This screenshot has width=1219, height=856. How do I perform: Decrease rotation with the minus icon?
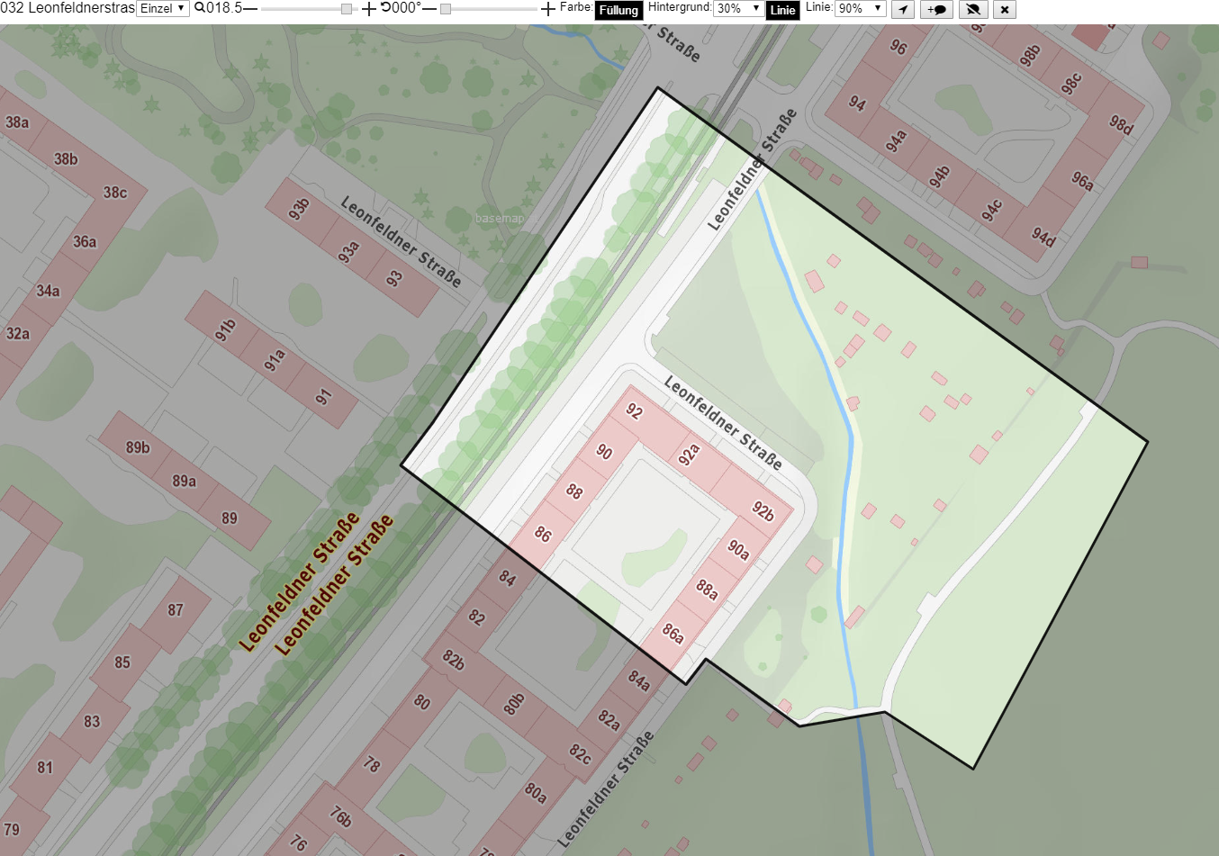[x=429, y=9]
